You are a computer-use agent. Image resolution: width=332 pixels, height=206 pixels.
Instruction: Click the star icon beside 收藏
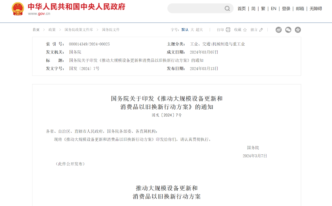tap(245, 30)
